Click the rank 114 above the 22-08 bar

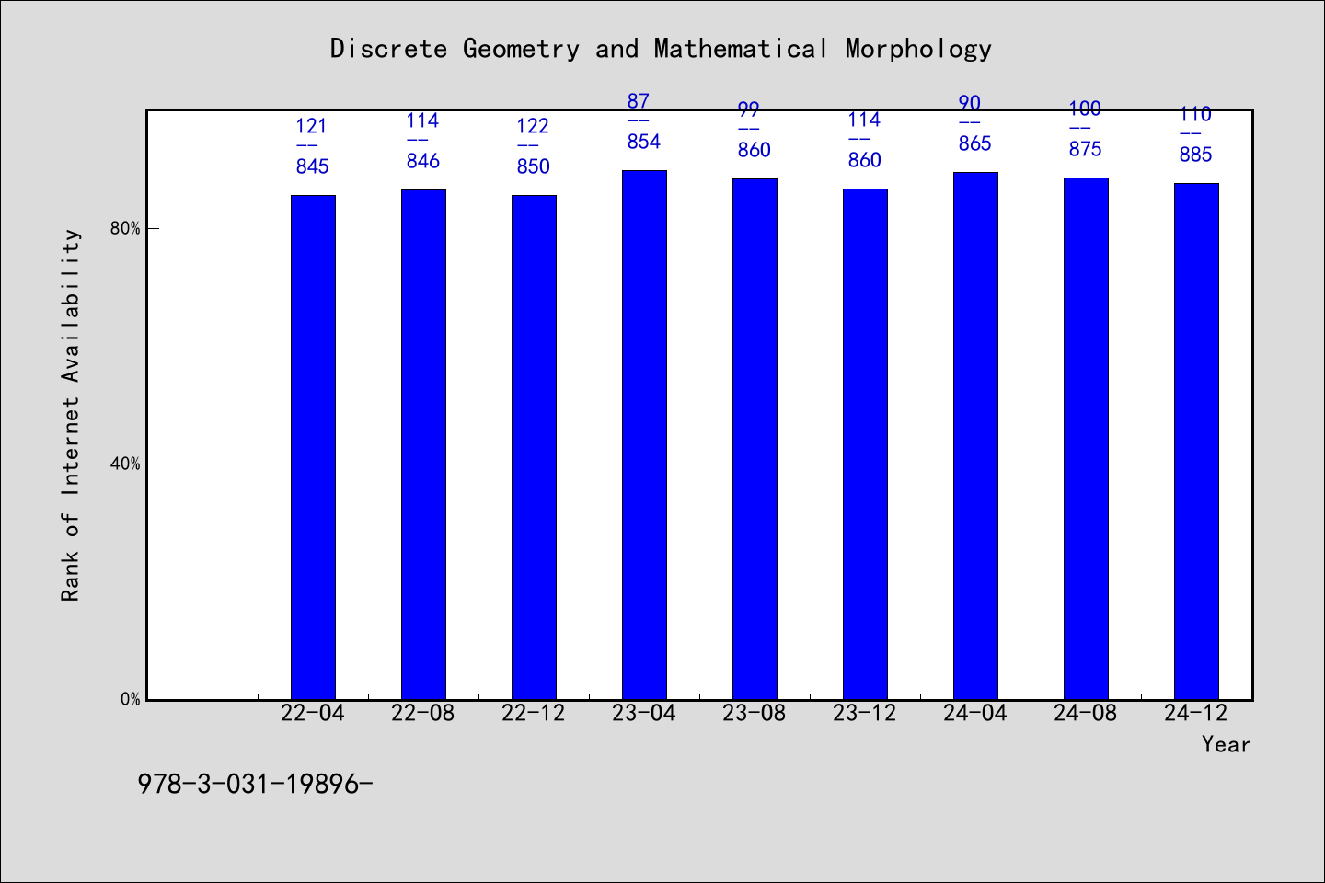pos(422,120)
